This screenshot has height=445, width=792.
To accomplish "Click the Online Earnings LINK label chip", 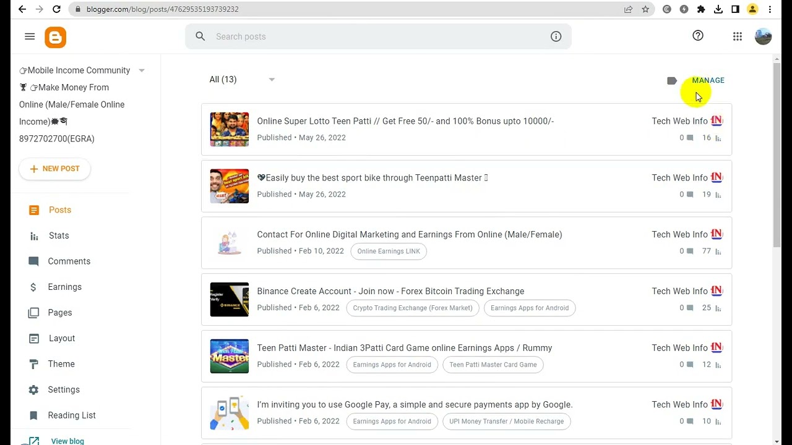I will pos(389,251).
